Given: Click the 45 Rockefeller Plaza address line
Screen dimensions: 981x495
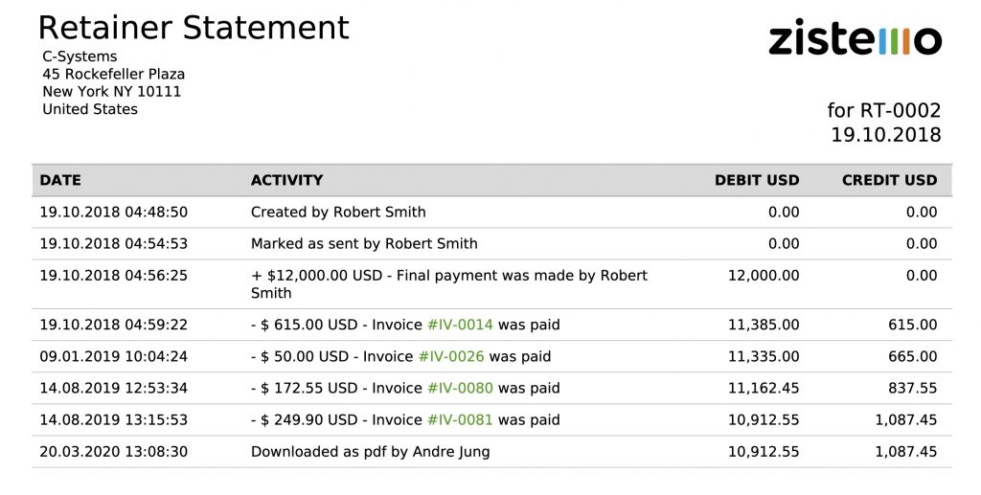Looking at the screenshot, I should click(x=113, y=74).
